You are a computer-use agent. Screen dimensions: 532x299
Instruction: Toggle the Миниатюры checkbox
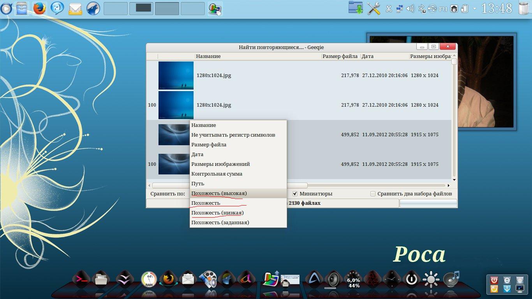tap(295, 193)
